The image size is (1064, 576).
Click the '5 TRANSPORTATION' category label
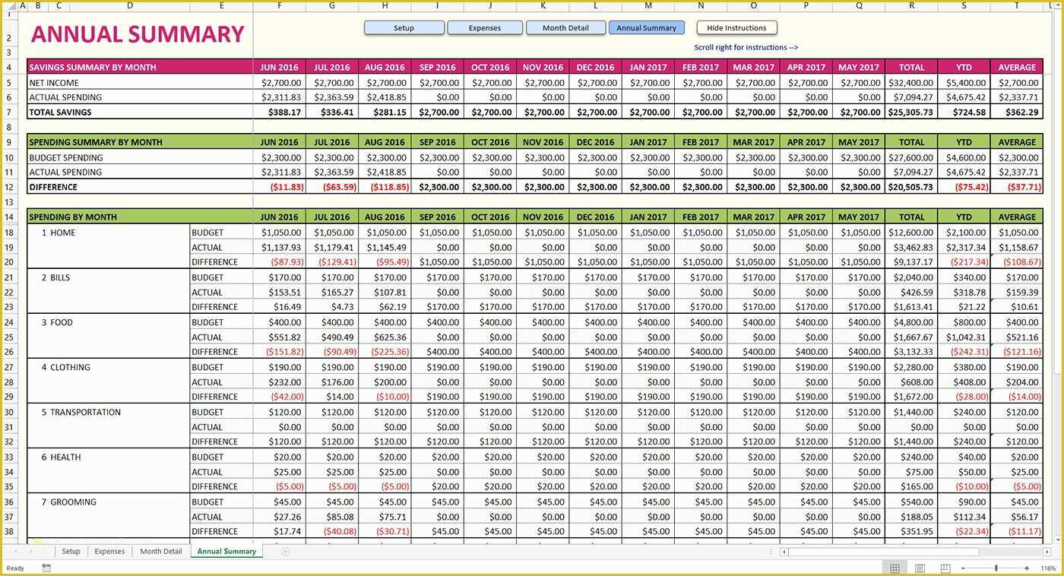pos(81,412)
